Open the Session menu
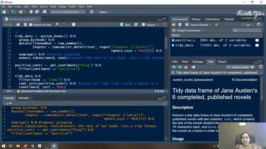Screen dimensions: 266x149 (x=44, y=7)
